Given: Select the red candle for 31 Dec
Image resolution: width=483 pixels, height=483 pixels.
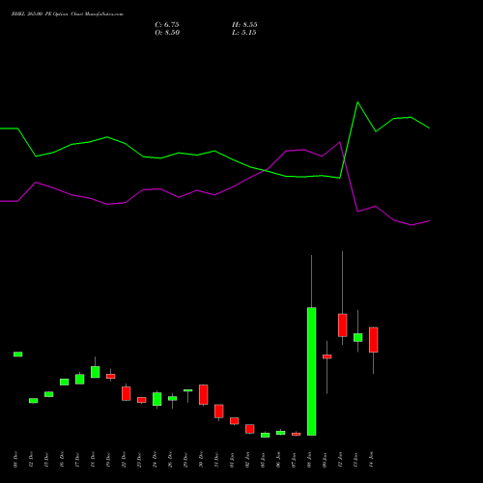Looking at the screenshot, I should 218,412.
